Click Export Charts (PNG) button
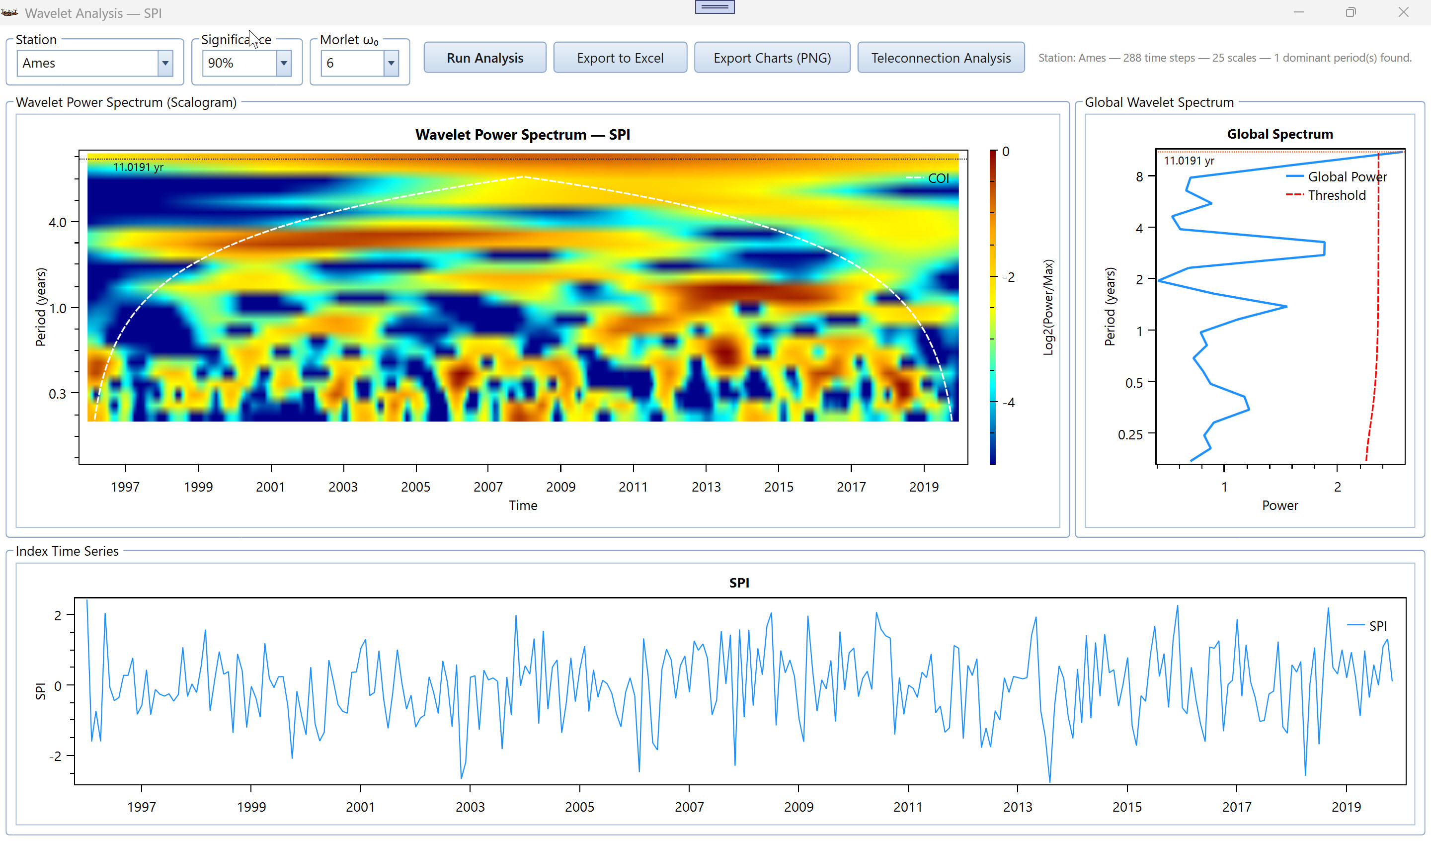This screenshot has width=1431, height=841. point(772,58)
